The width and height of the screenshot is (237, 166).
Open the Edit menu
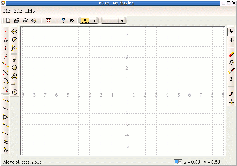pyautogui.click(x=18, y=11)
